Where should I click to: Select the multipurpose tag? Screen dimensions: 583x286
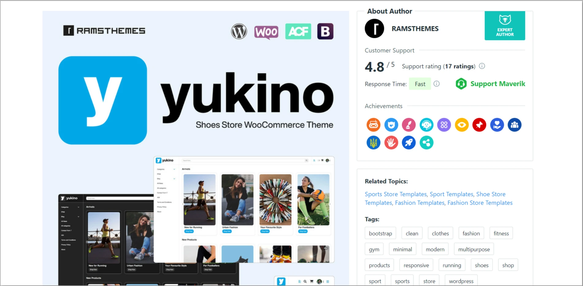pos(474,249)
